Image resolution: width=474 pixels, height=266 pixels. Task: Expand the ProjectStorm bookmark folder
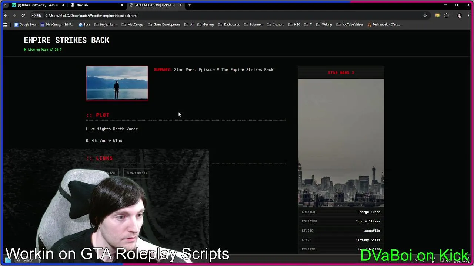106,25
